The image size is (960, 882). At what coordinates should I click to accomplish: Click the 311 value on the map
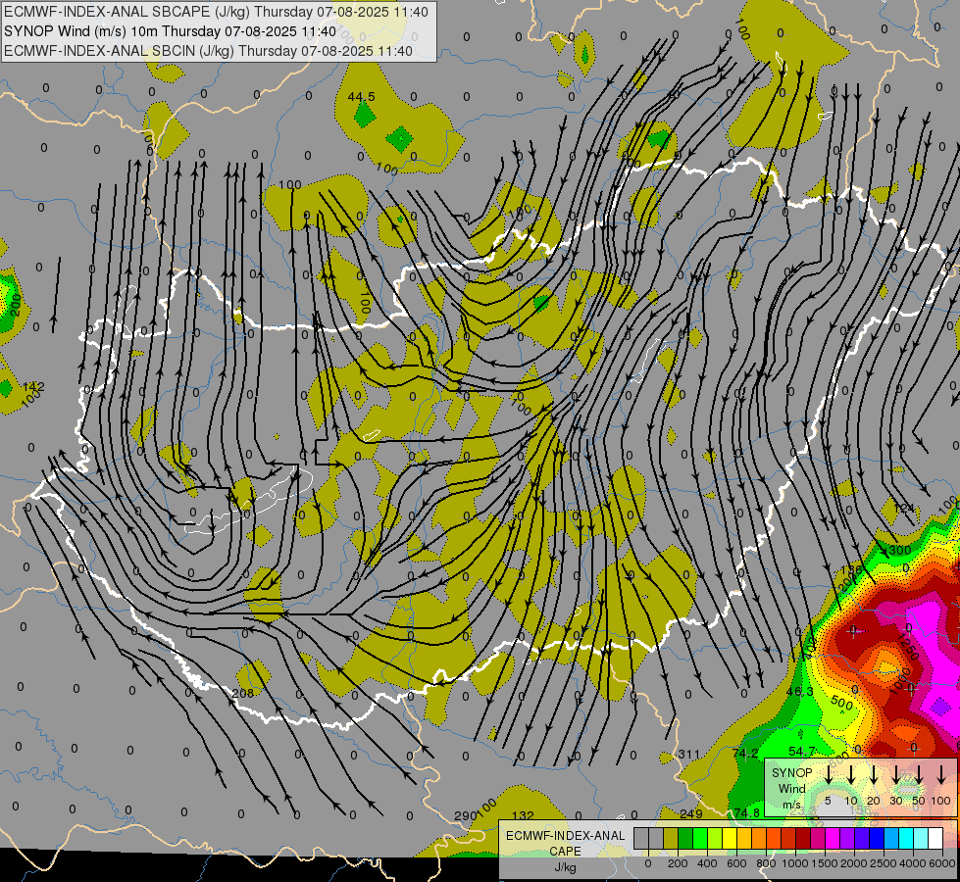coord(688,754)
